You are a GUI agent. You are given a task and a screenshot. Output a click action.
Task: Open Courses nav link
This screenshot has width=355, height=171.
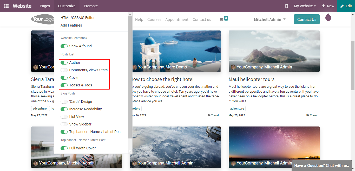click(154, 20)
